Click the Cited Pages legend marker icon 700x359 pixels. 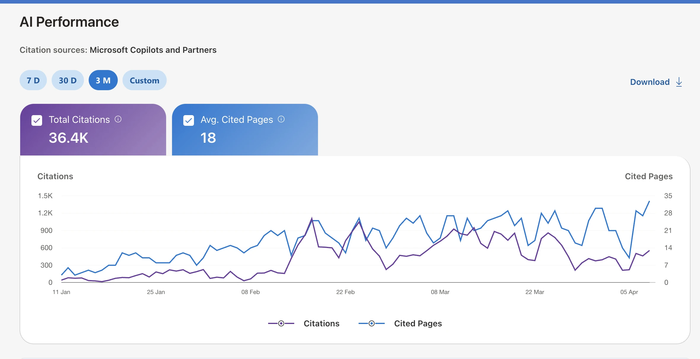coord(371,323)
